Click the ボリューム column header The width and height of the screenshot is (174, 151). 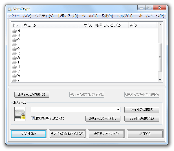point(50,25)
